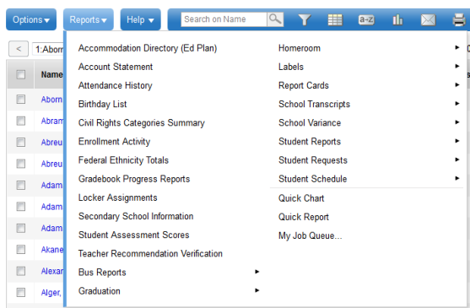The height and width of the screenshot is (308, 470).
Task: Select Account Statement menu item
Action: (116, 67)
